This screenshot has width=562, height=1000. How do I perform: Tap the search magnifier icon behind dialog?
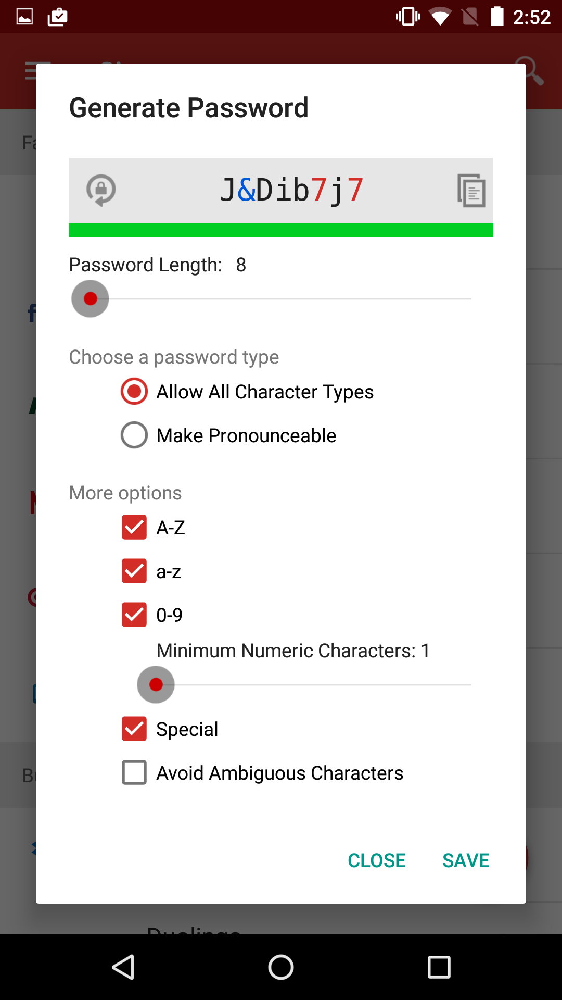(530, 70)
